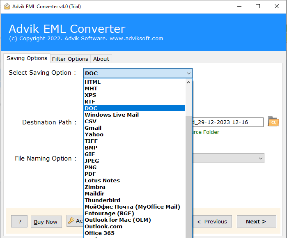
Task: Choose MHT from the saving list
Action: [x=134, y=89]
